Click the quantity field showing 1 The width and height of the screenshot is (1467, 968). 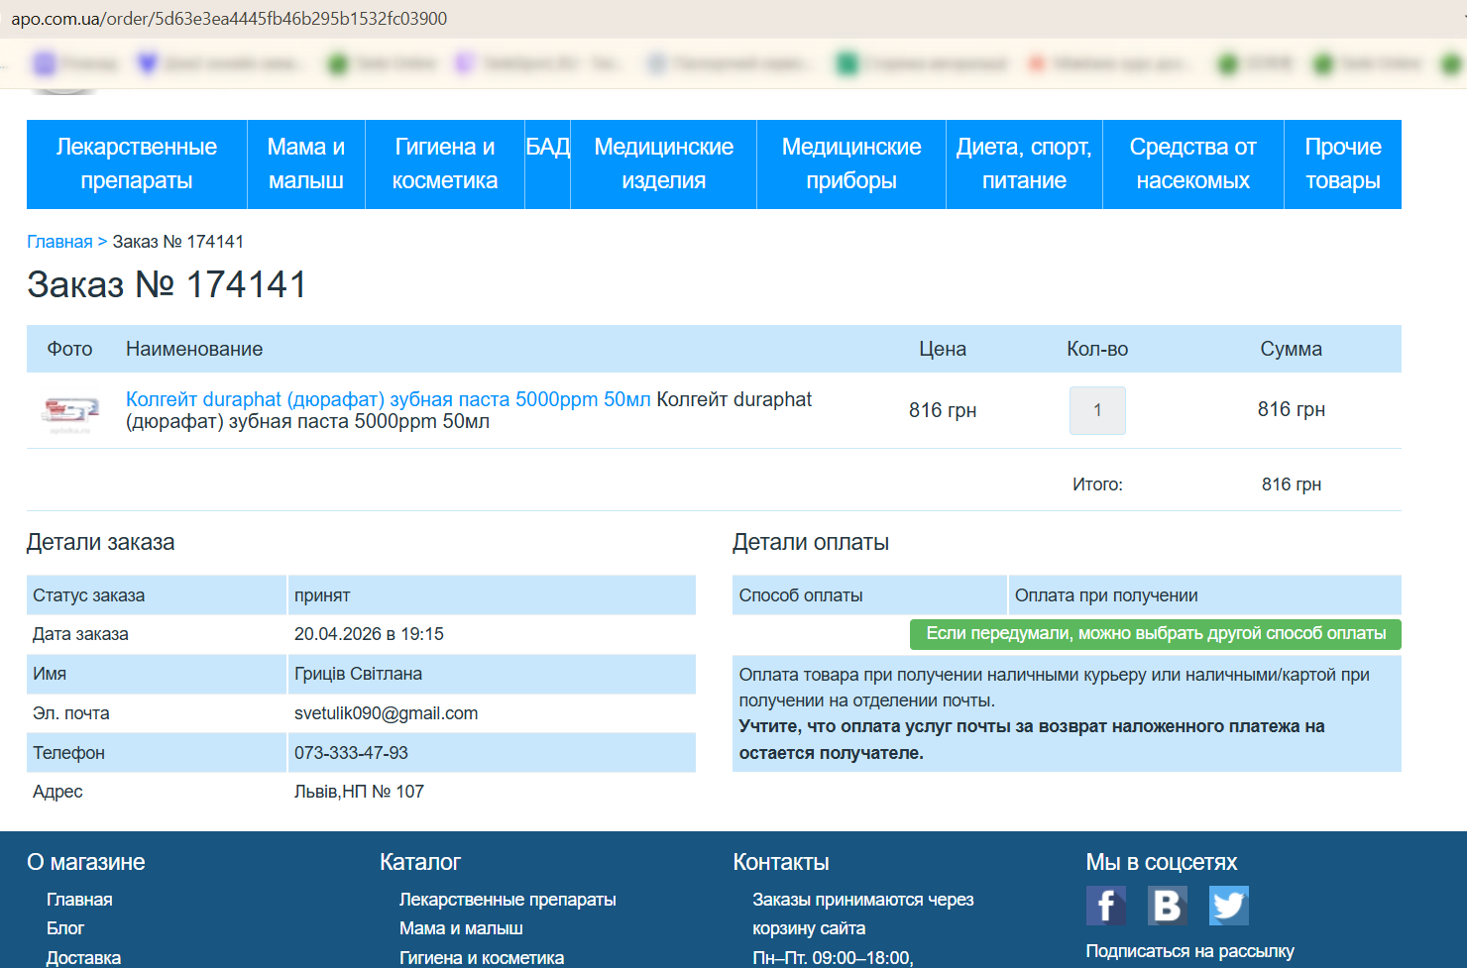click(x=1097, y=410)
